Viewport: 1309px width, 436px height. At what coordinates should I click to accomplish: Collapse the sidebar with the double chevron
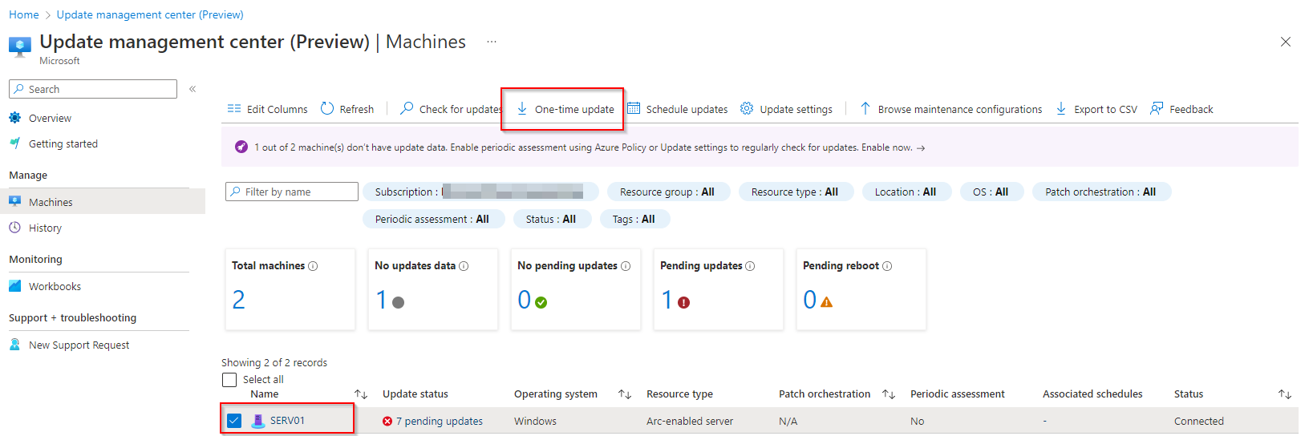coord(192,89)
